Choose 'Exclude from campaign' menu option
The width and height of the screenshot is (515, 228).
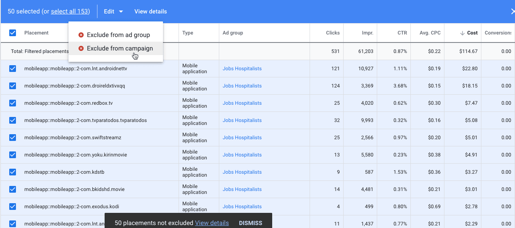click(x=120, y=48)
